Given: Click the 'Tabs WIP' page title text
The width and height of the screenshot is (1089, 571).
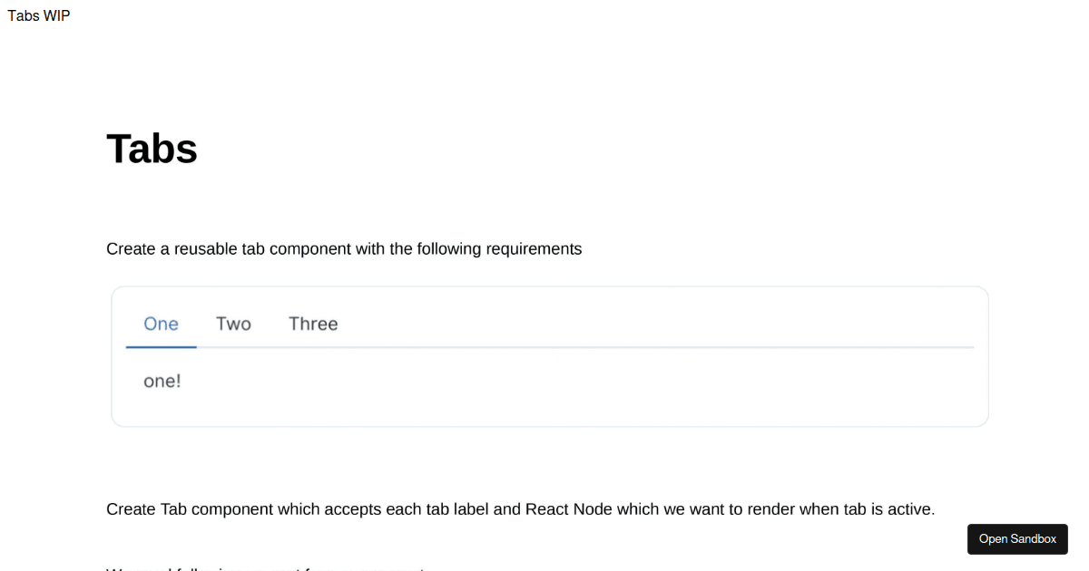Looking at the screenshot, I should coord(39,16).
